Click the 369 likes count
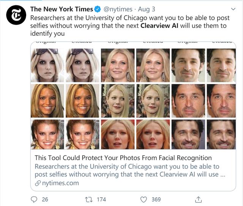The height and width of the screenshot is (206, 243). point(156,199)
